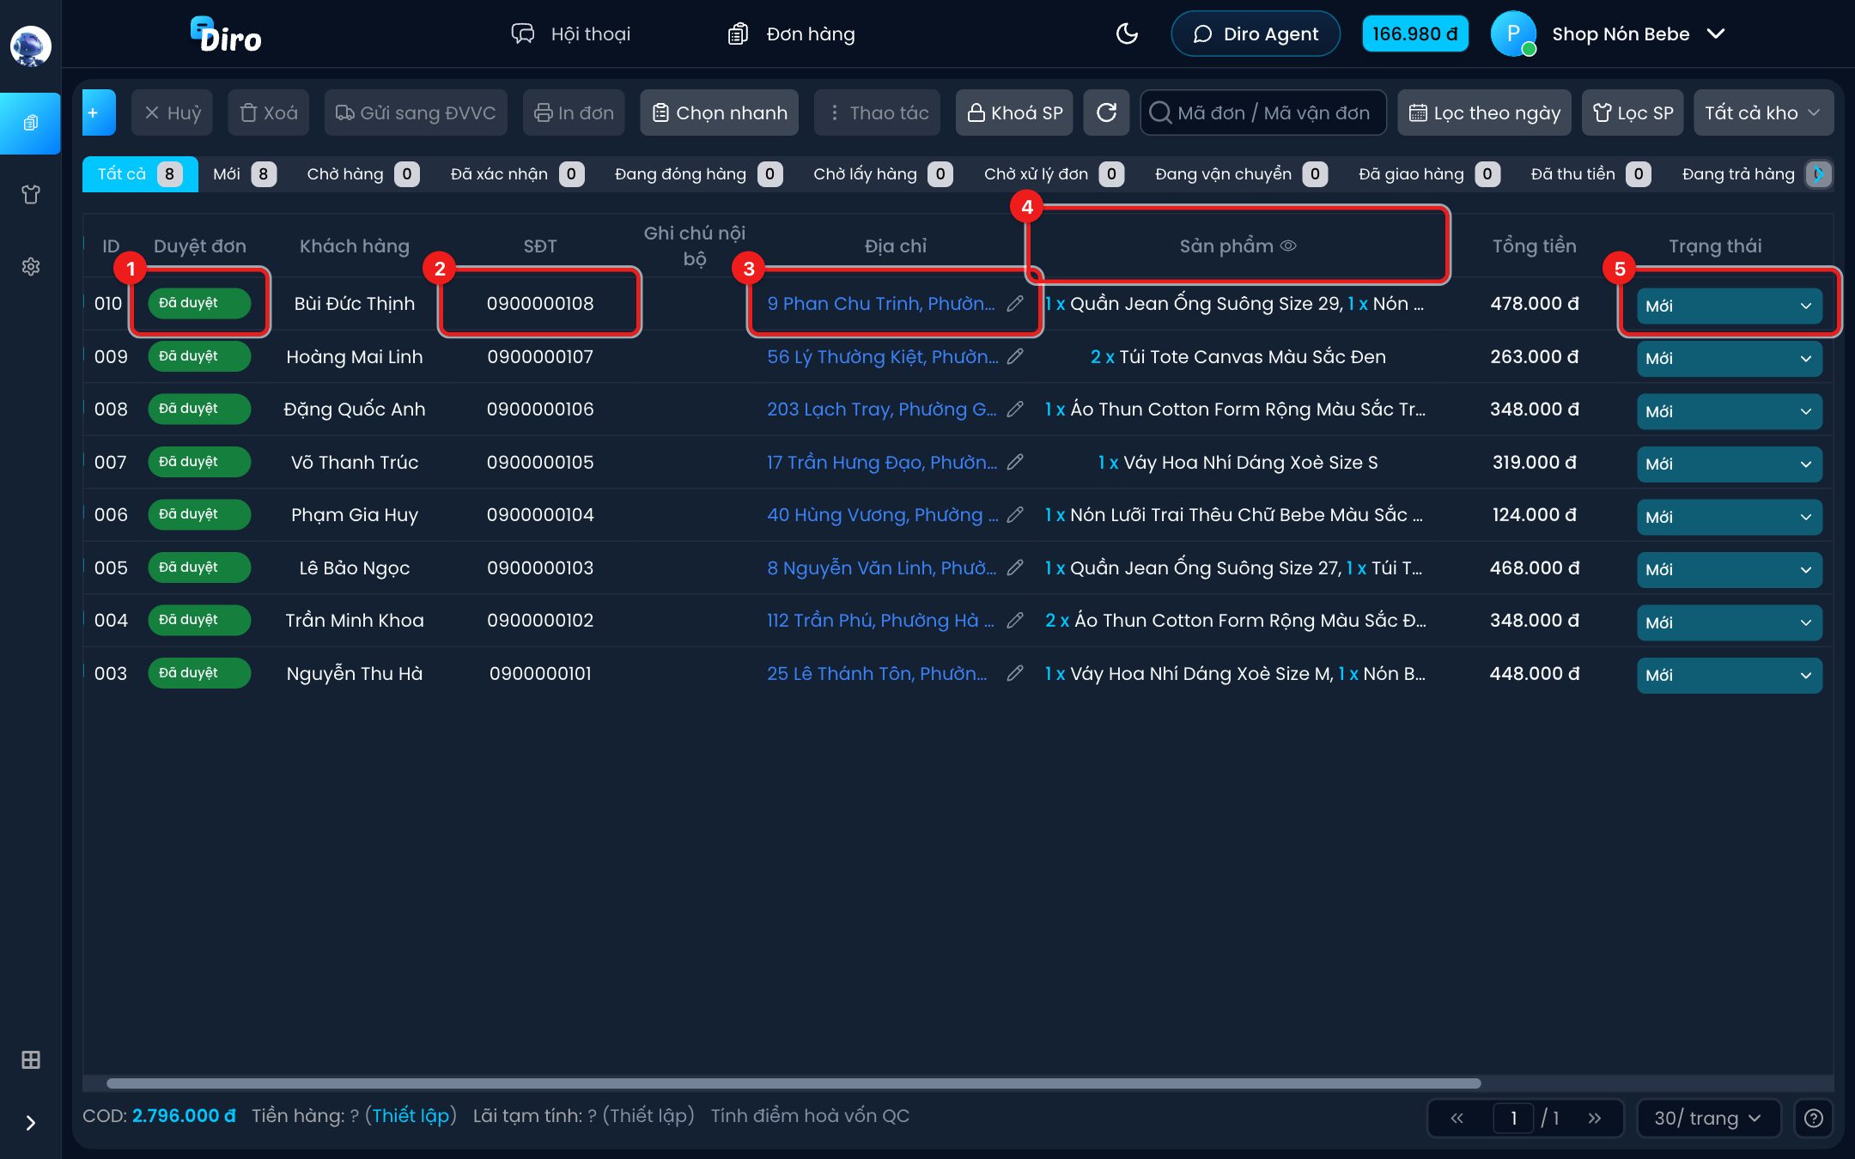Viewport: 1855px width, 1159px height.
Task: Edit address pencil for Phạm Gia Huy
Action: [x=1015, y=515]
